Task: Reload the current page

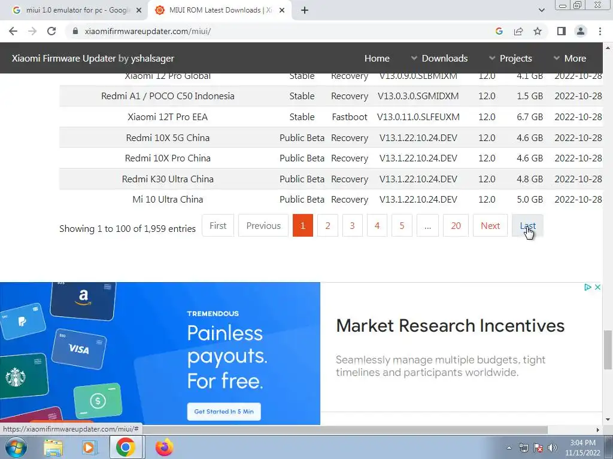Action: [51, 31]
